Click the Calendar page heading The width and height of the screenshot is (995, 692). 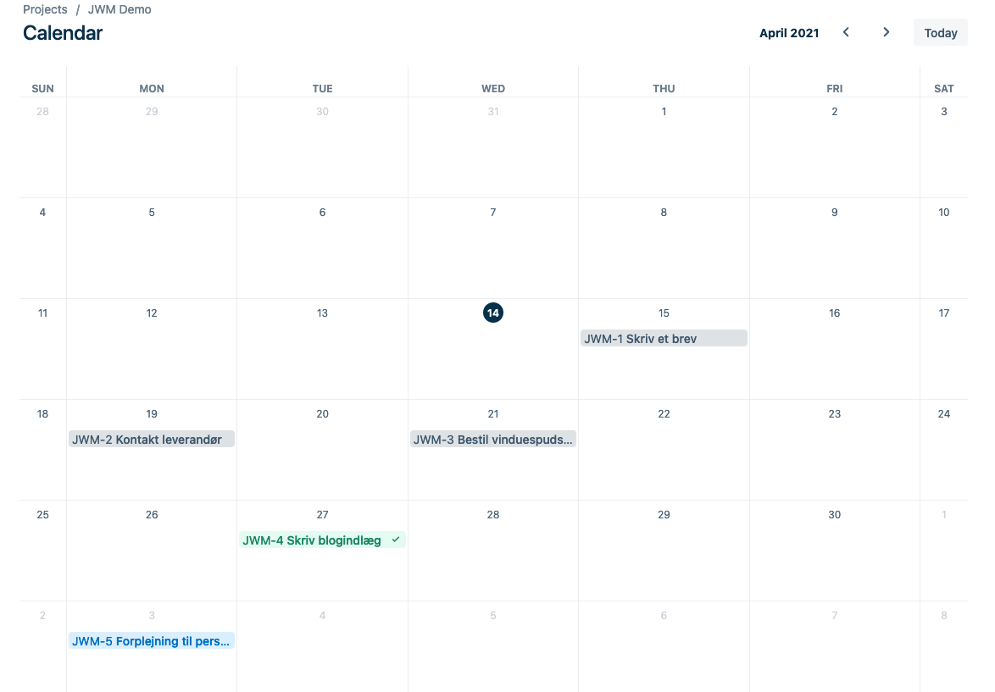(x=63, y=33)
